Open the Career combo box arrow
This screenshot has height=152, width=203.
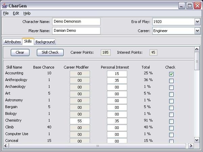197,31
